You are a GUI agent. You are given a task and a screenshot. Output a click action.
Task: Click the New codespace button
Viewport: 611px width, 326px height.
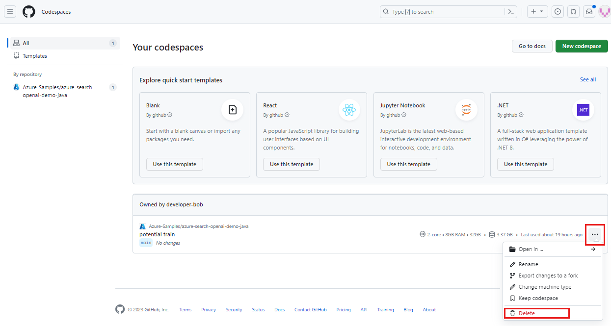582,46
